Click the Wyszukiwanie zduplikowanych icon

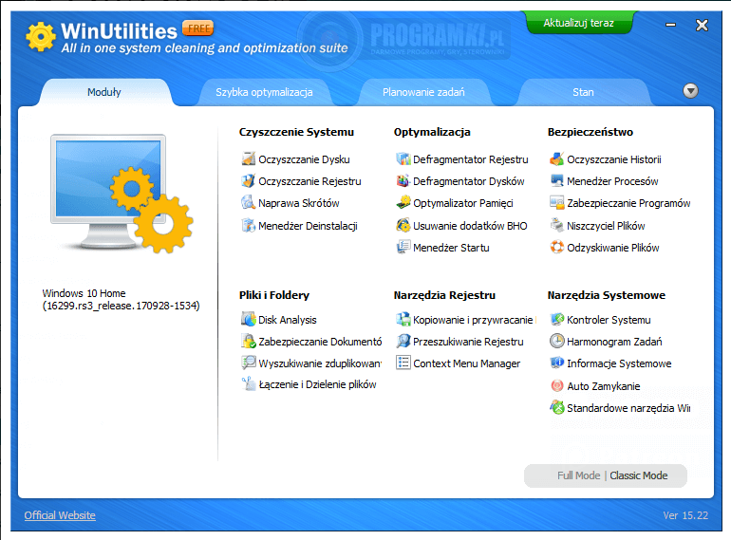tap(248, 363)
